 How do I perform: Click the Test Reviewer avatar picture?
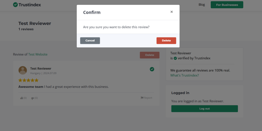point(23,70)
